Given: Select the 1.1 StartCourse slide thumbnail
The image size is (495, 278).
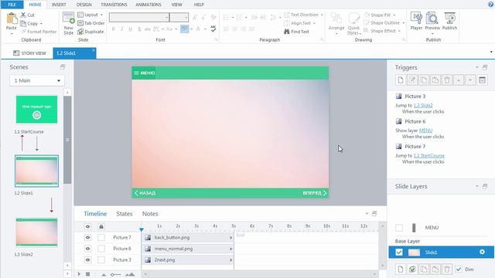Looking at the screenshot, I should (x=36, y=110).
